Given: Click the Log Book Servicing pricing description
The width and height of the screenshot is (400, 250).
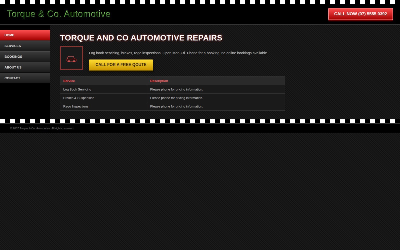Looking at the screenshot, I should [216, 89].
